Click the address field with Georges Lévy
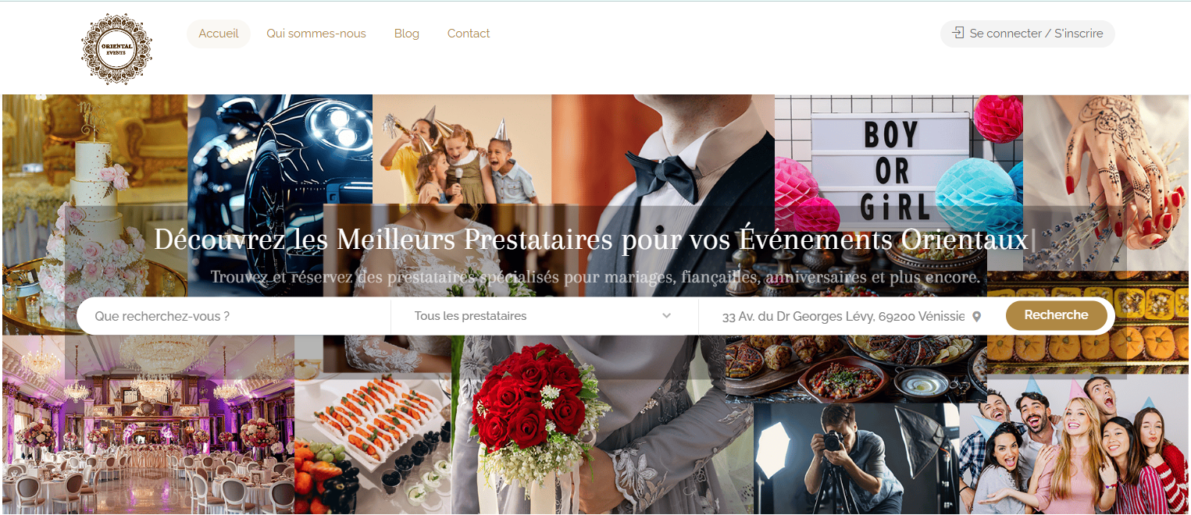 click(x=843, y=317)
